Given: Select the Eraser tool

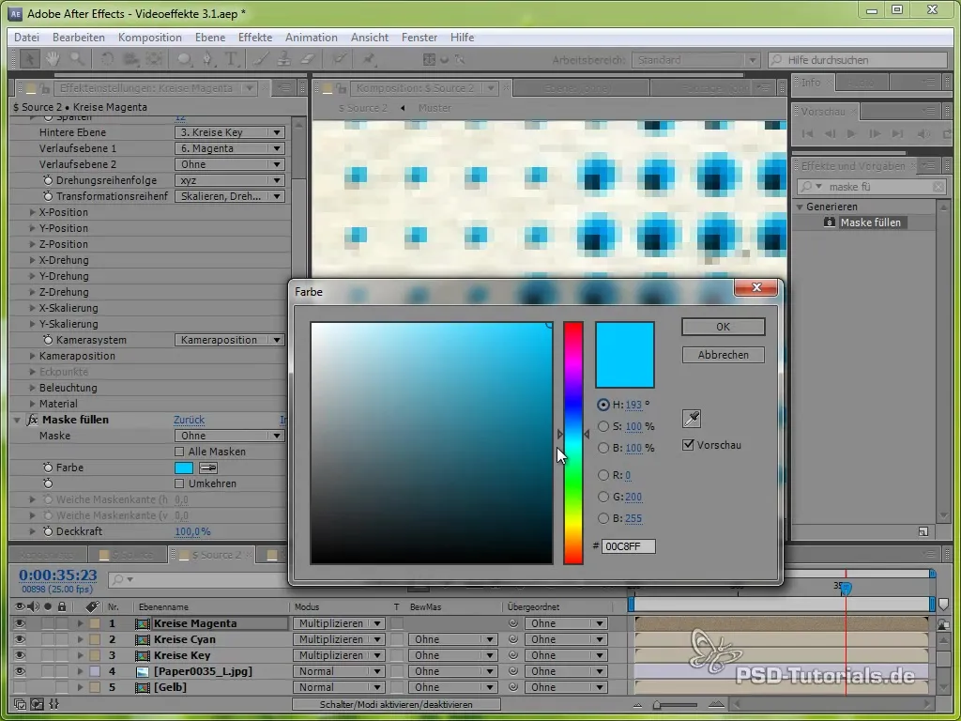Looking at the screenshot, I should [x=307, y=59].
